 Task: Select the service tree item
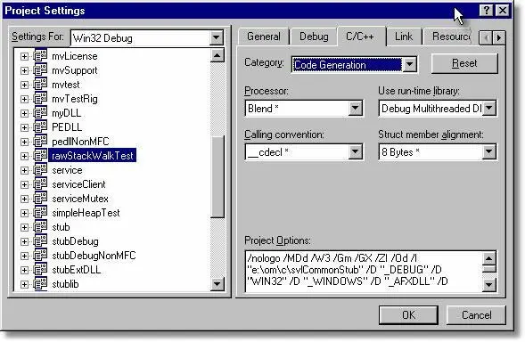(x=67, y=170)
